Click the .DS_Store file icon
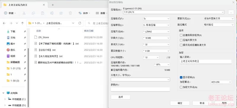Screen dimensions: 237x108 (x=36, y=37)
